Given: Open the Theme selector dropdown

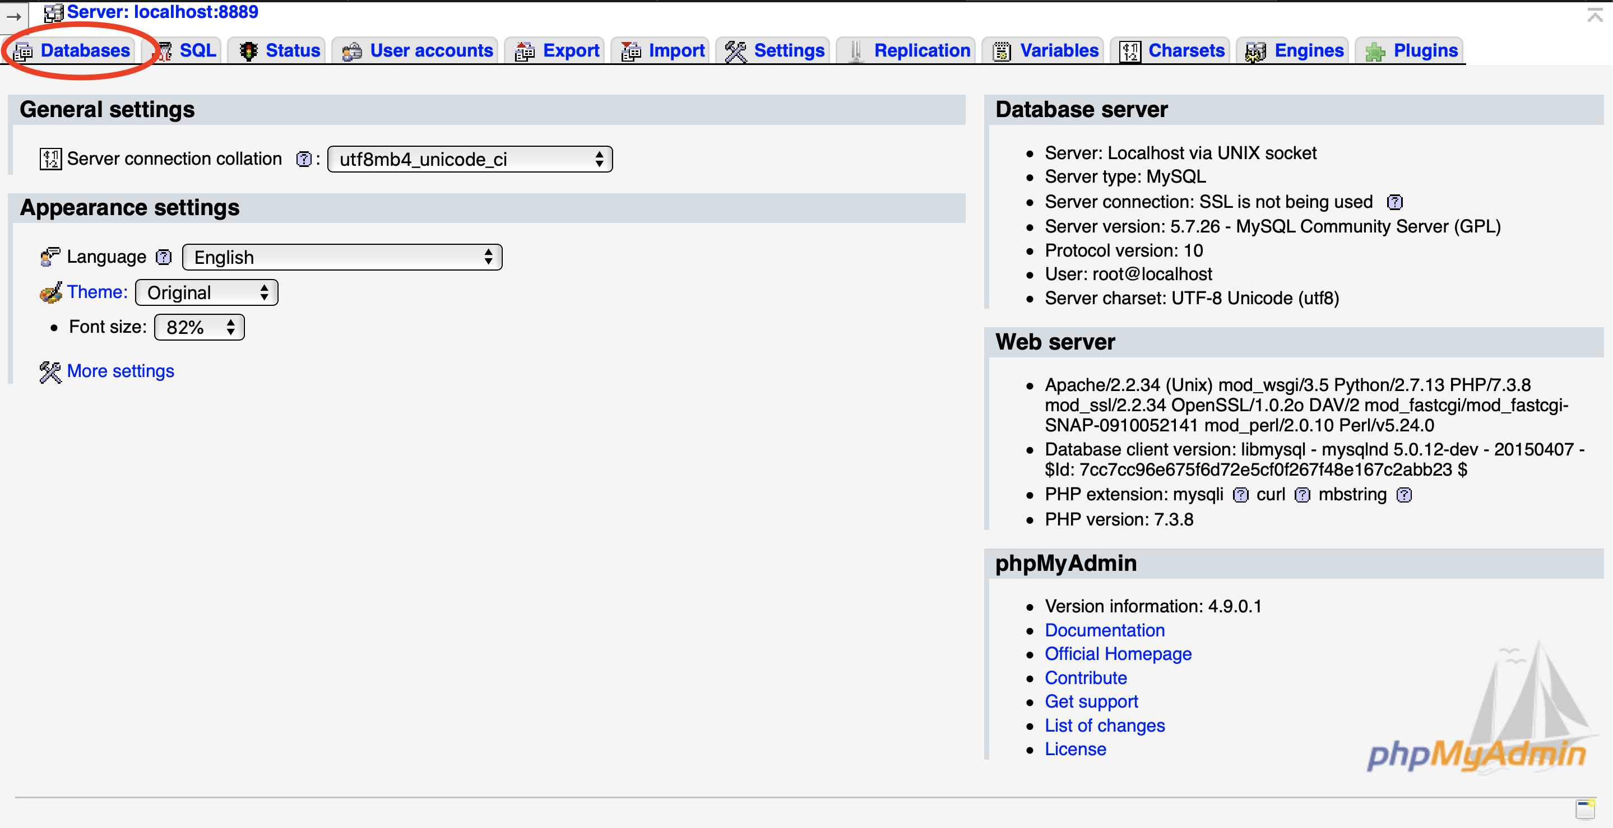Looking at the screenshot, I should click(209, 292).
